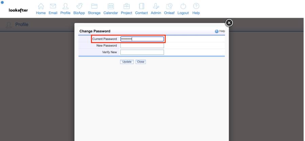Open the Home icon in navigation

[41, 6]
